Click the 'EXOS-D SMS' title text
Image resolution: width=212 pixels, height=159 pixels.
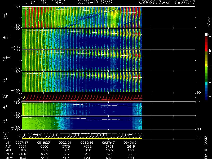(94, 2)
